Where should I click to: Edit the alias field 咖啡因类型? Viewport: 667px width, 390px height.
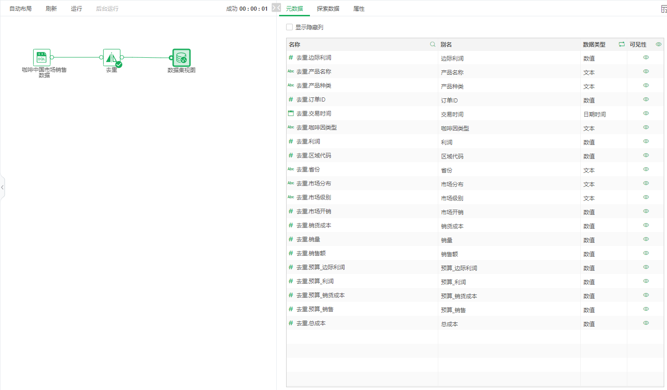[508, 128]
